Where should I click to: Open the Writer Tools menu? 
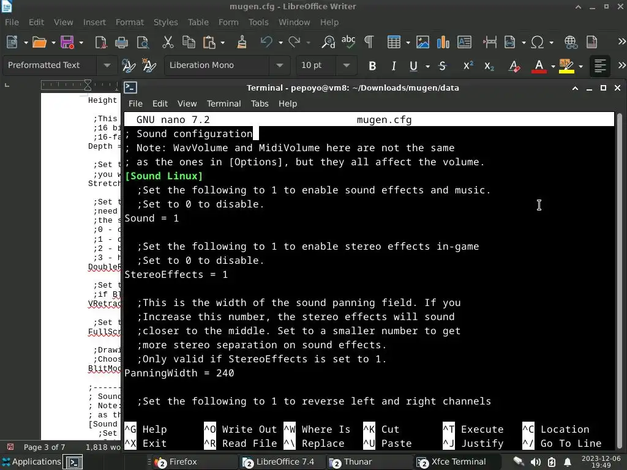coord(258,23)
